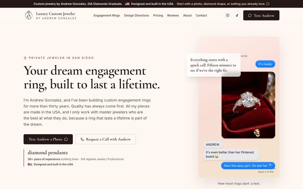Viewport: 303px width, 189px height.
Task: Click the Luxury Custom Jeweler brand name
Action: (56, 14)
